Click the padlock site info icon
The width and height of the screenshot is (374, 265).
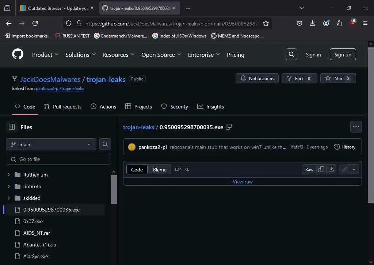coord(79,23)
